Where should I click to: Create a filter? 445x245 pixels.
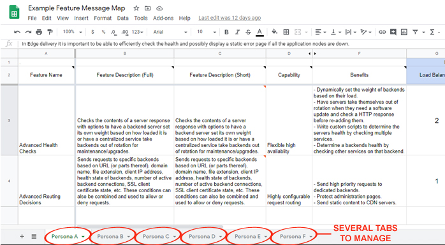[415, 32]
